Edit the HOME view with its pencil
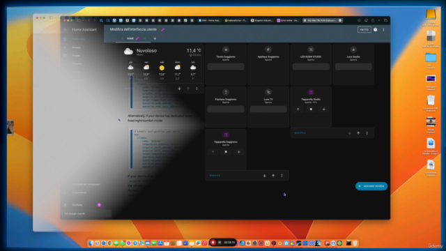This screenshot has width=446, height=251. click(137, 38)
